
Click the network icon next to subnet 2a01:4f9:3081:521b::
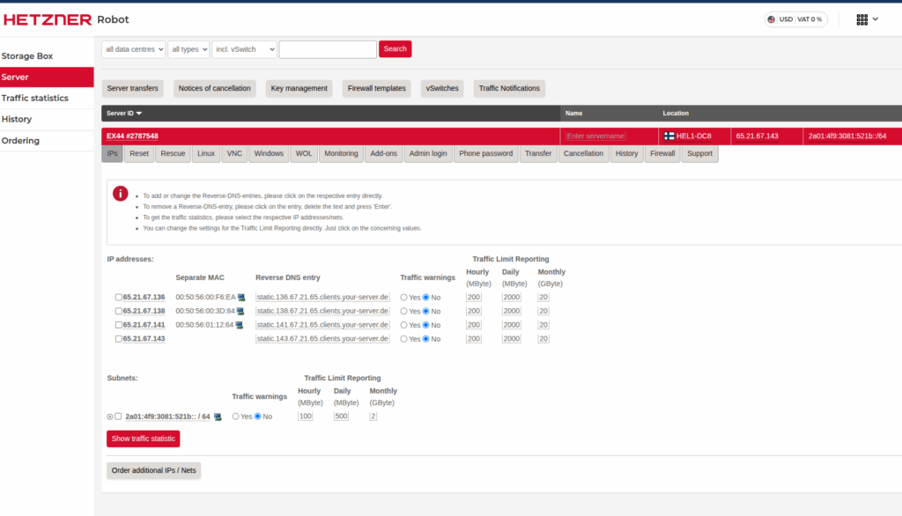coord(218,416)
